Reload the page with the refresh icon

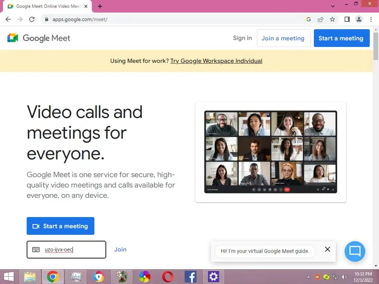[32, 19]
